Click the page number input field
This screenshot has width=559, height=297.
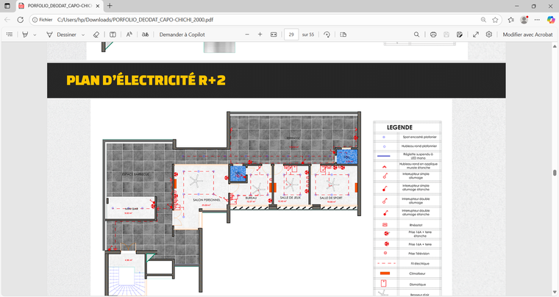[292, 35]
